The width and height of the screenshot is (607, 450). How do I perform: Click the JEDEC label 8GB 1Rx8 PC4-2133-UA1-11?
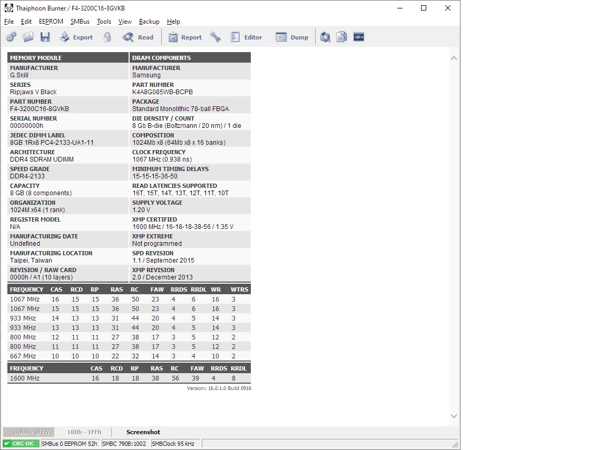click(x=52, y=142)
